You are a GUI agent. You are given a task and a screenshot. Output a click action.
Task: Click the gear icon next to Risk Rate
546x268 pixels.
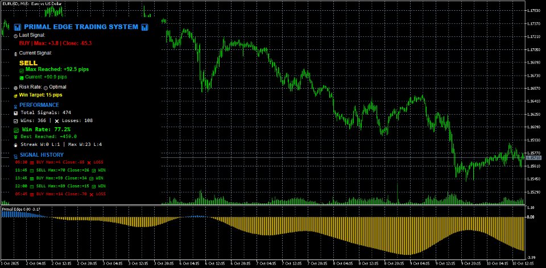16,88
